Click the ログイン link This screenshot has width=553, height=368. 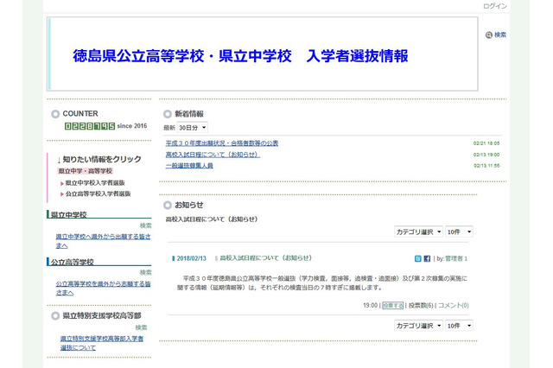click(x=495, y=6)
